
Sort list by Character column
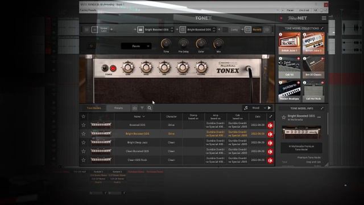coord(171,116)
